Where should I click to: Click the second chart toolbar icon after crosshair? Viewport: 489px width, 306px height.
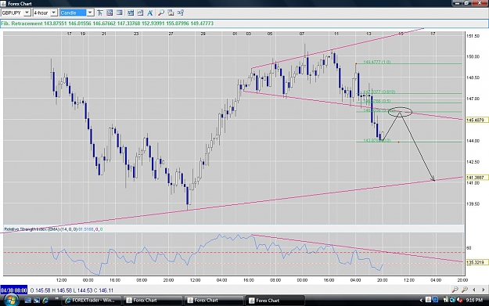click(110, 13)
